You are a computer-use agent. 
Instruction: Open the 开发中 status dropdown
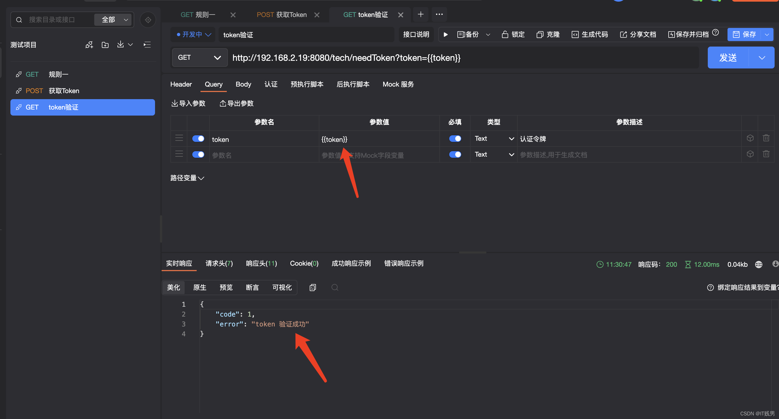(194, 35)
